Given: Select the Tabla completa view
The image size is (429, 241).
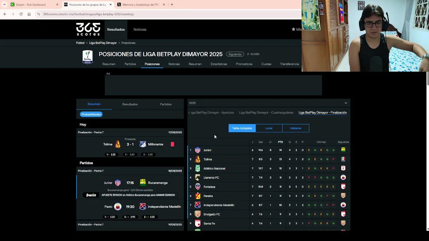Looking at the screenshot, I should click(x=242, y=128).
